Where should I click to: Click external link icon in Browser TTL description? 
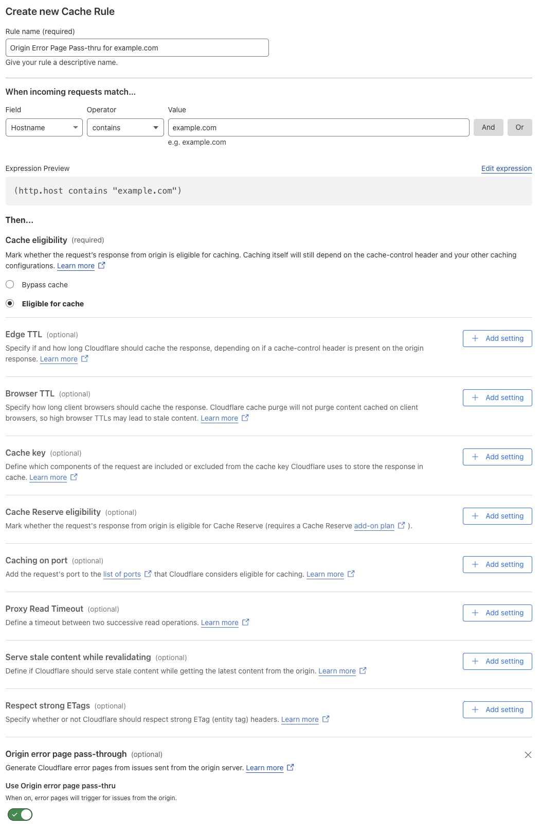(x=245, y=418)
